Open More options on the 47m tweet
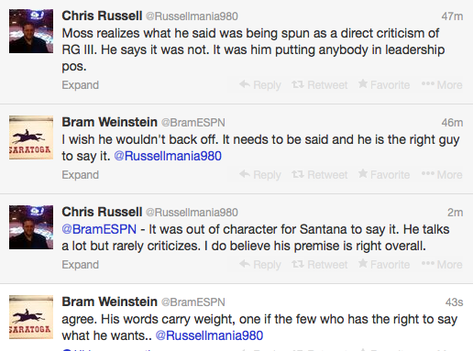 point(442,84)
